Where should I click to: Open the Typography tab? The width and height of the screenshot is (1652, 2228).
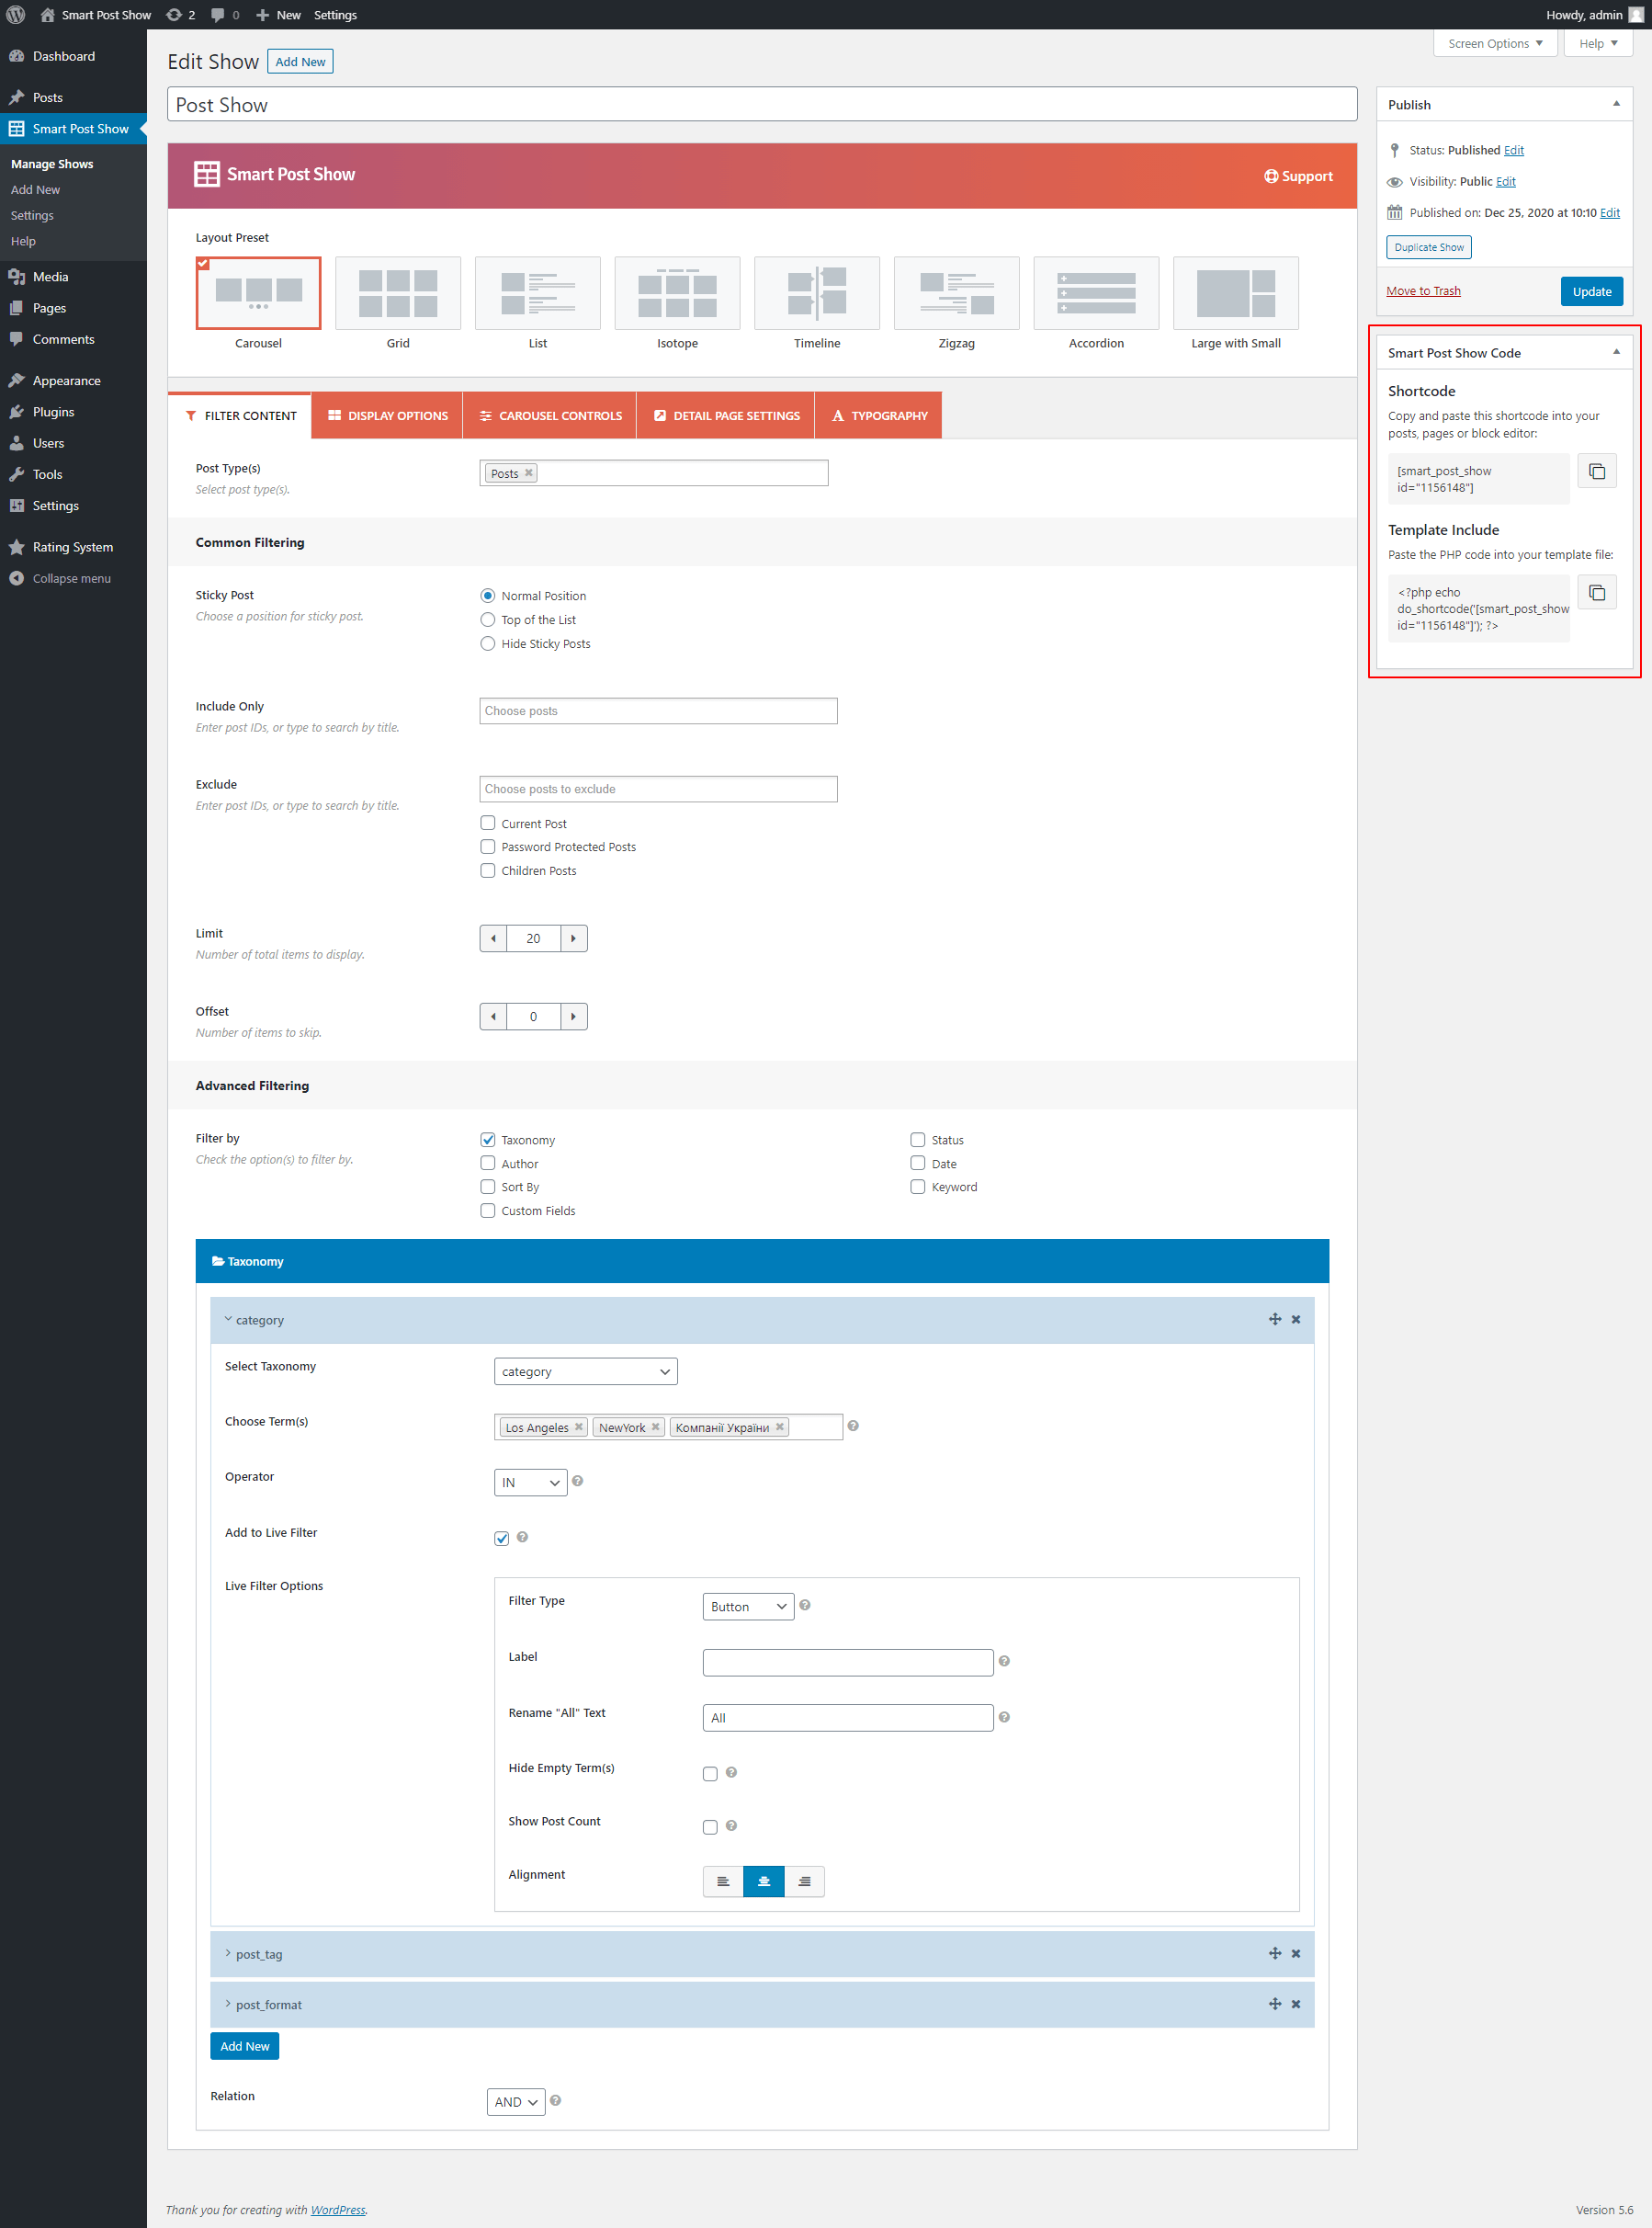(x=878, y=416)
